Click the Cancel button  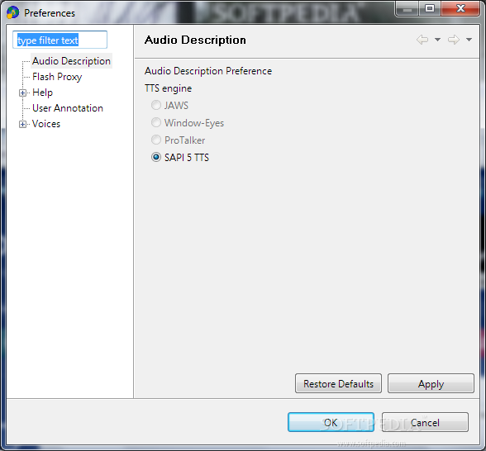(425, 422)
